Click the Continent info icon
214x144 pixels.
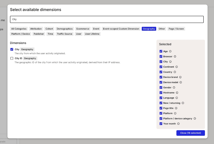[177, 67]
